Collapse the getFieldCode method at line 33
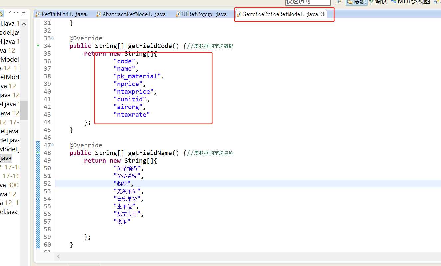This screenshot has width=441, height=266. click(x=53, y=38)
